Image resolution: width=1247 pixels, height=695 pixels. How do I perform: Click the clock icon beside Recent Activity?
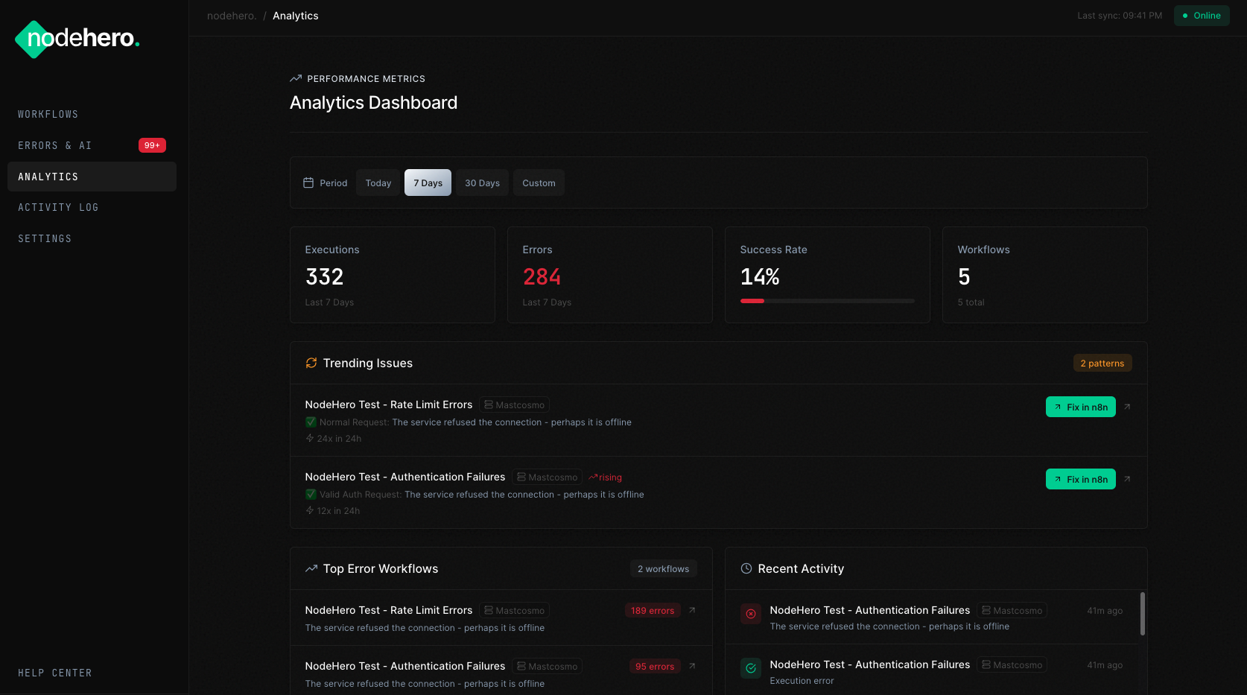746,568
